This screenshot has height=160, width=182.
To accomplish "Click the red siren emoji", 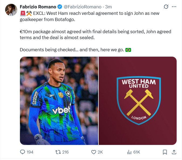I will coord(23,13).
